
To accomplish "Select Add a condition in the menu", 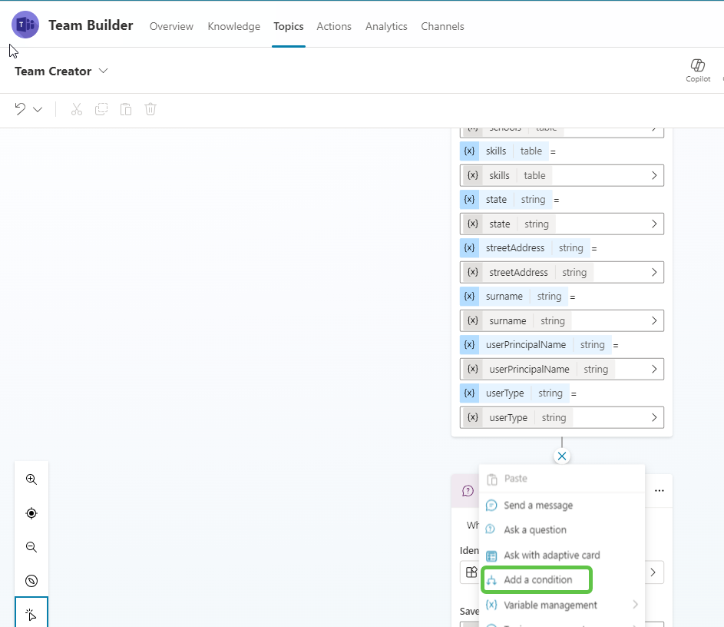I will click(536, 579).
